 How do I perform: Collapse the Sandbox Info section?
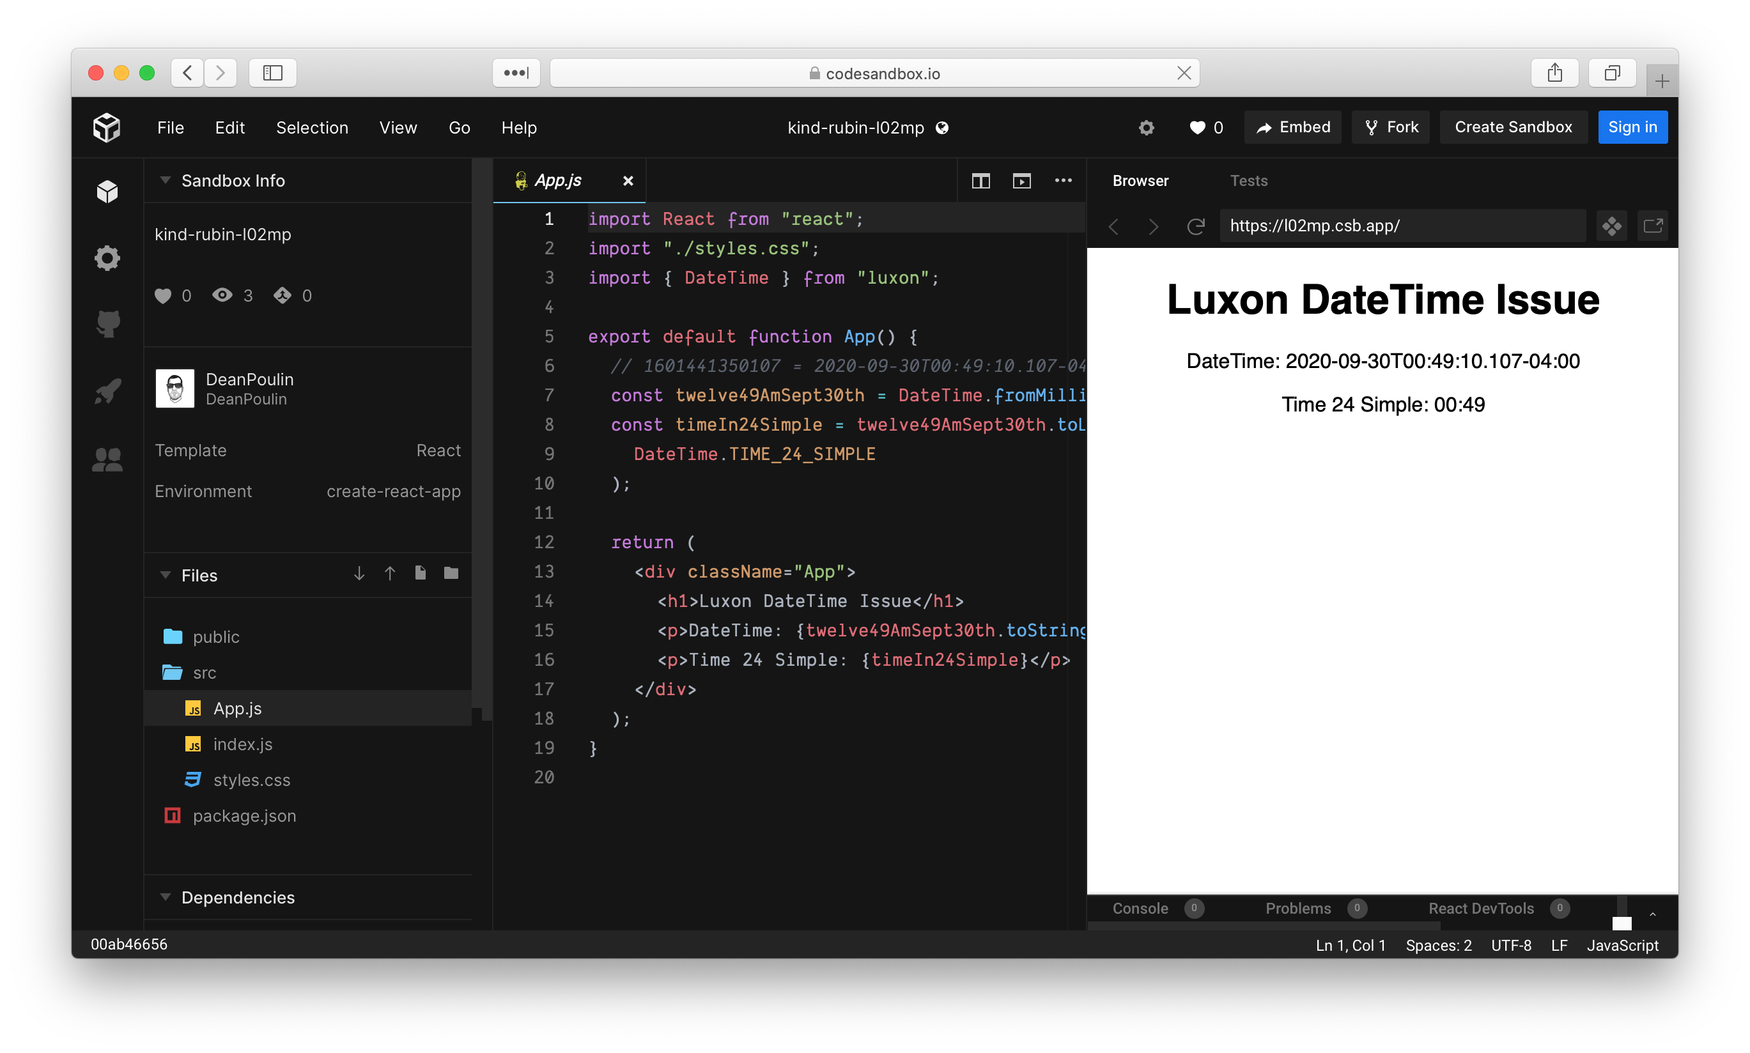(x=166, y=180)
